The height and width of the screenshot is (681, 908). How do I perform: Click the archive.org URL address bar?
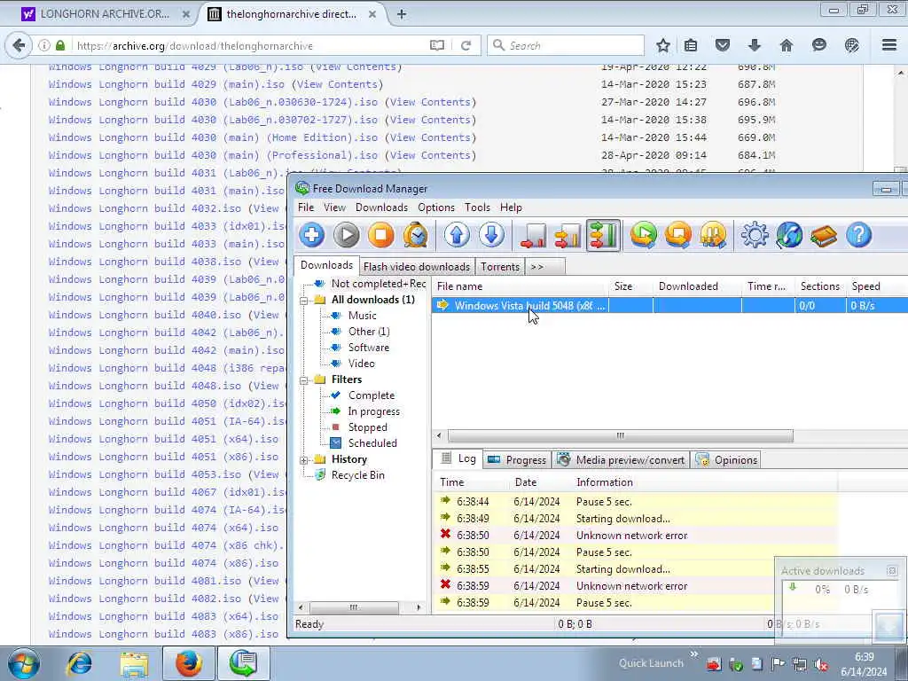coord(249,46)
